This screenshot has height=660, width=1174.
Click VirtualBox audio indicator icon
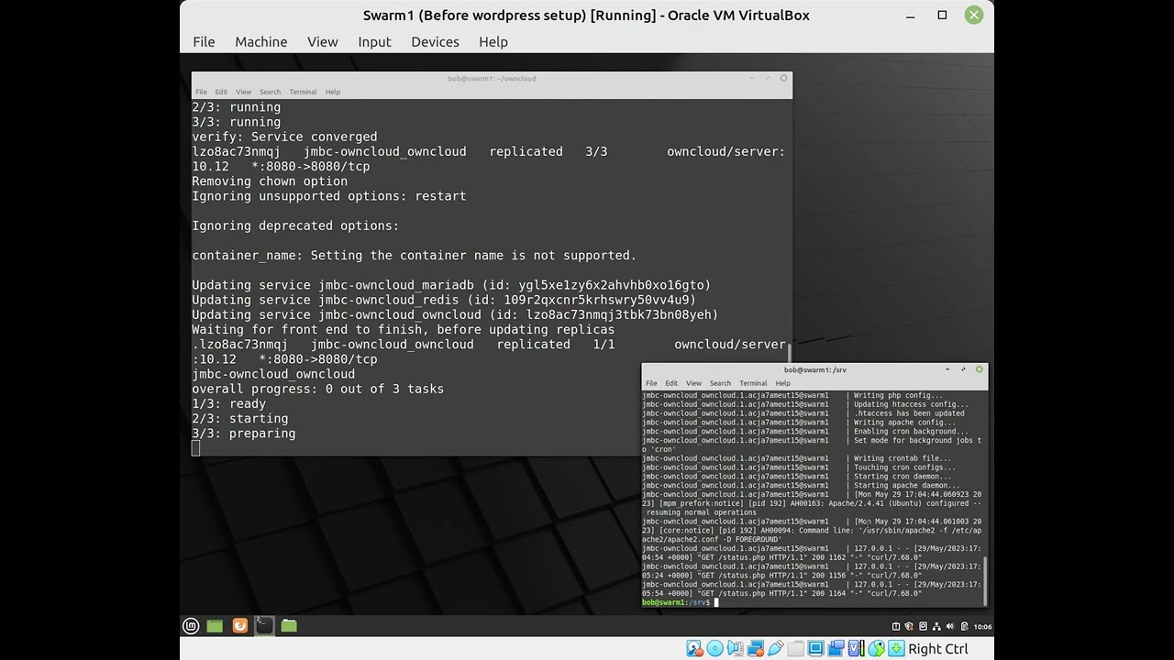[x=736, y=649]
